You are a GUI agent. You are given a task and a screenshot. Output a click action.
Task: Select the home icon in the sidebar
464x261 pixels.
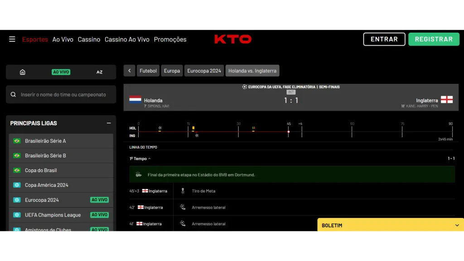tap(22, 72)
